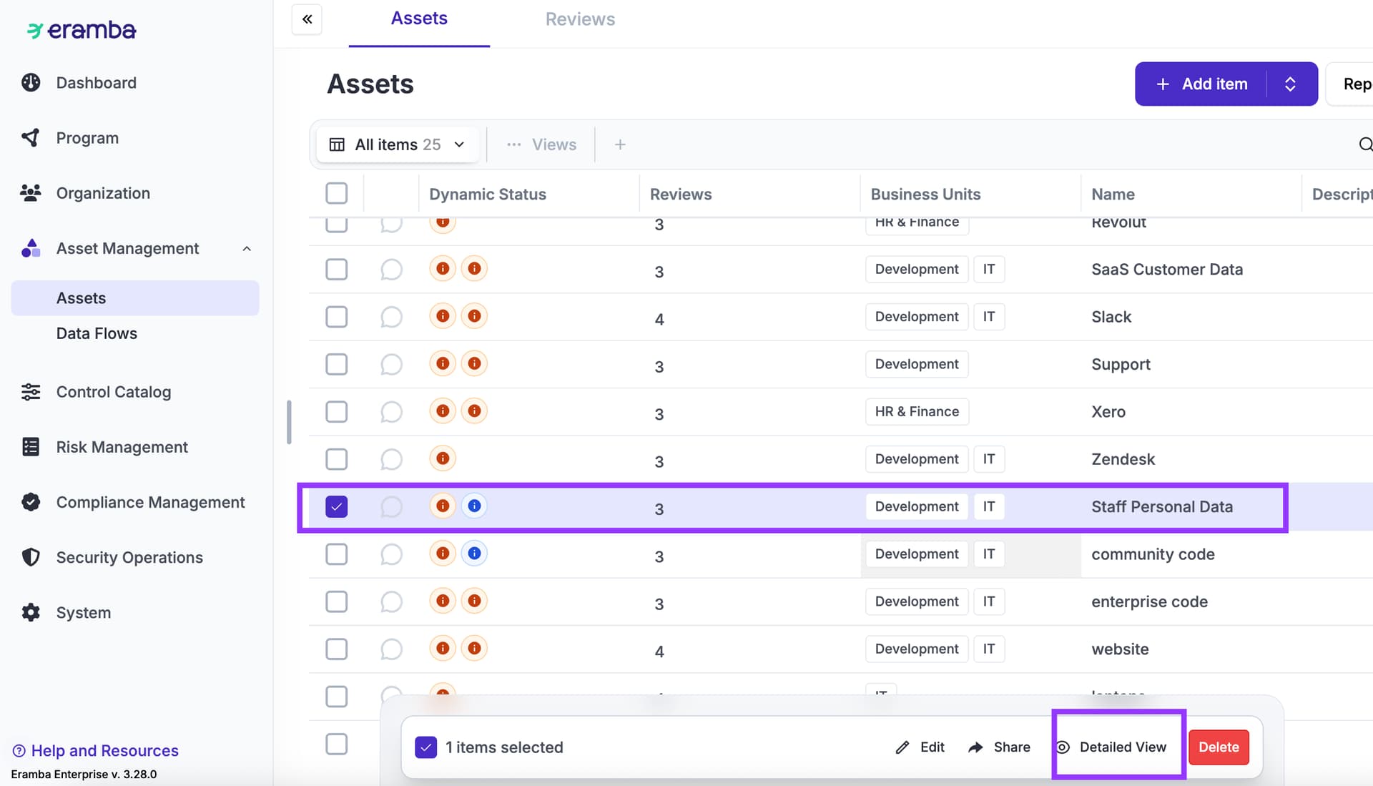Click orange status icon on Zendesk row
1373x786 pixels.
(443, 458)
